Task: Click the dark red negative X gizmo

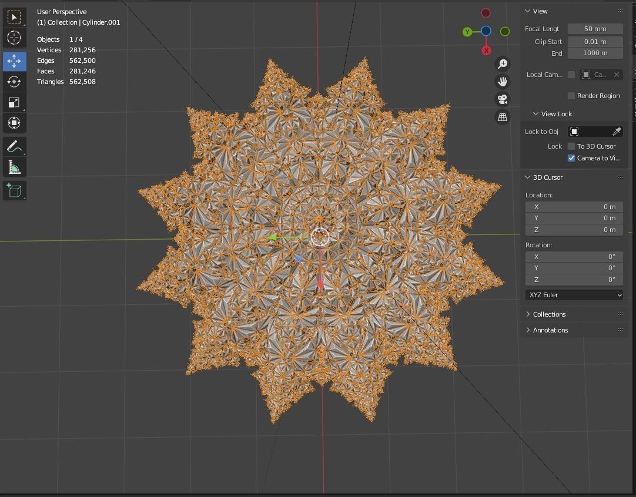Action: (x=486, y=13)
